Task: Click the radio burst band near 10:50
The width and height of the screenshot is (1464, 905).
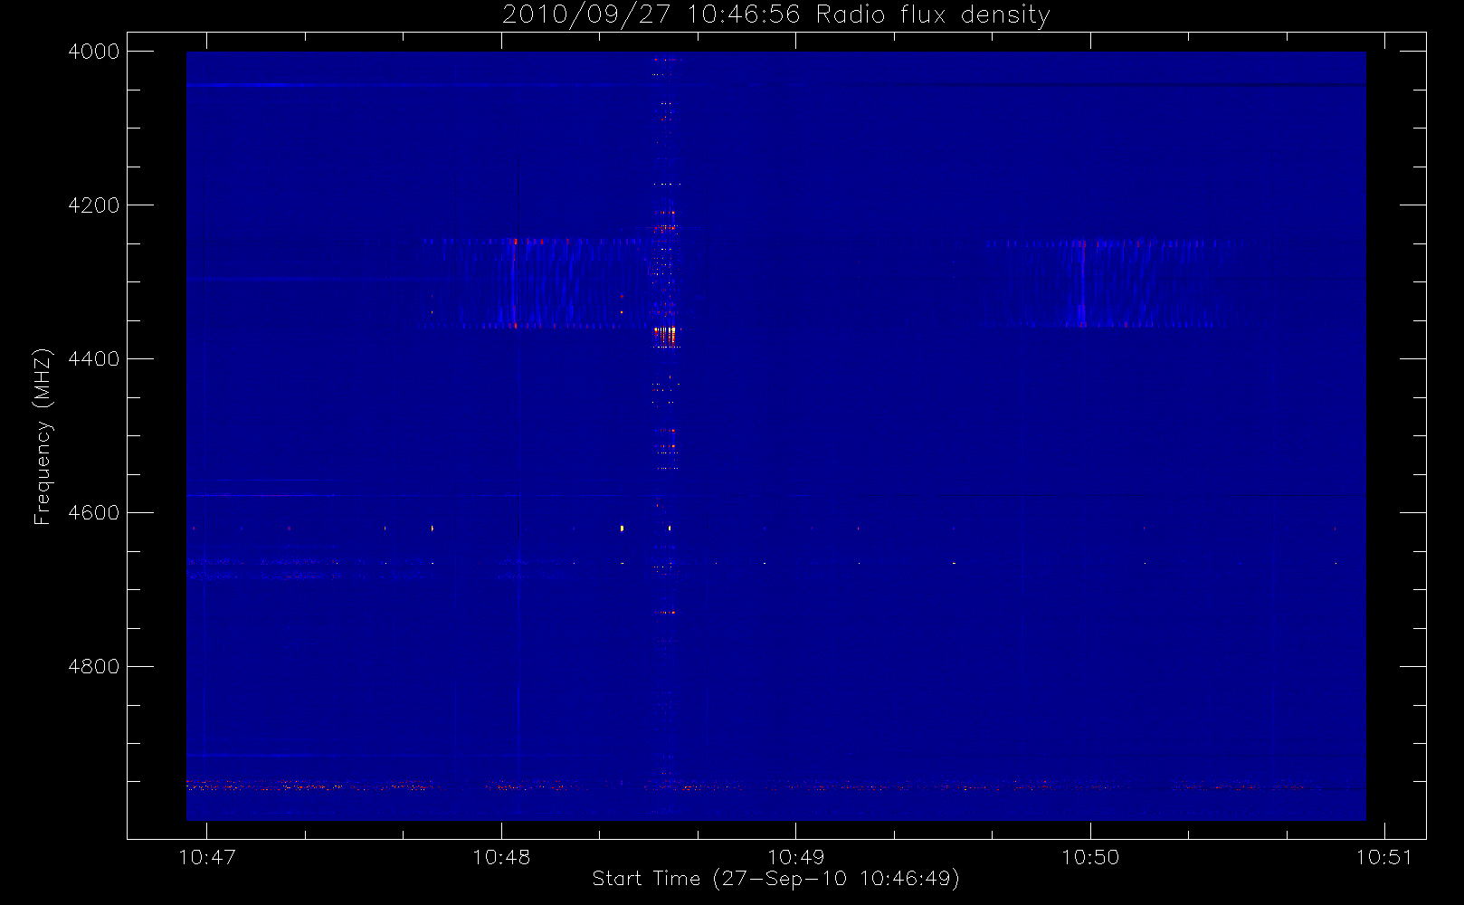Action: tap(1113, 283)
